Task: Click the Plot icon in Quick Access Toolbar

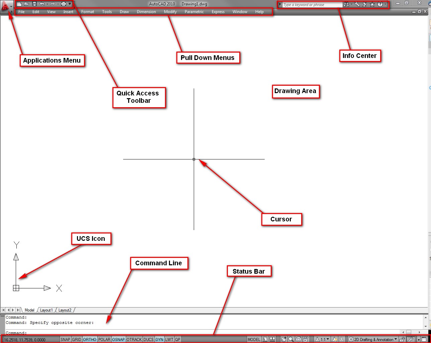Action: pyautogui.click(x=63, y=4)
